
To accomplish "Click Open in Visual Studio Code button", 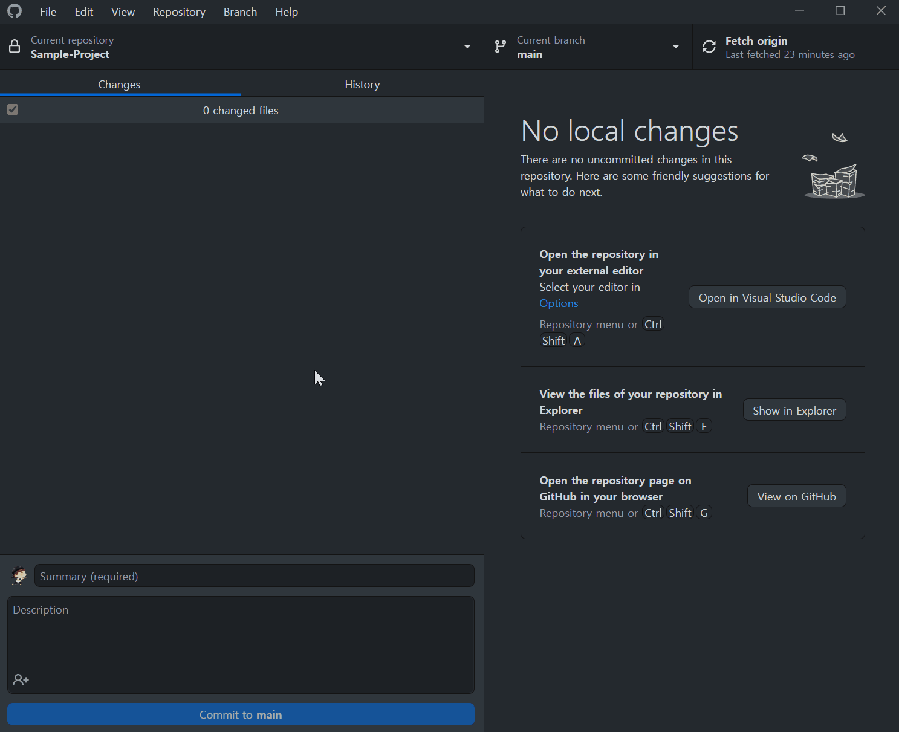I will point(767,297).
